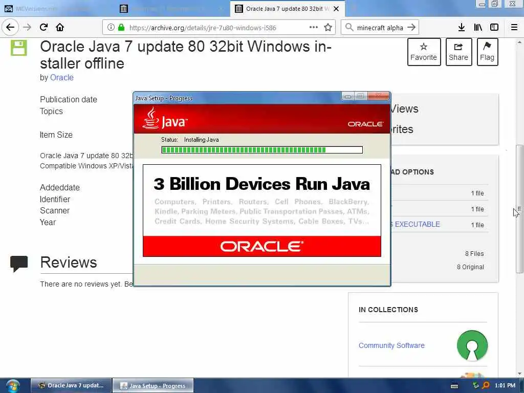Viewport: 524px width, 393px height.
Task: Click the search magnifier icon in search box
Action: 349,27
